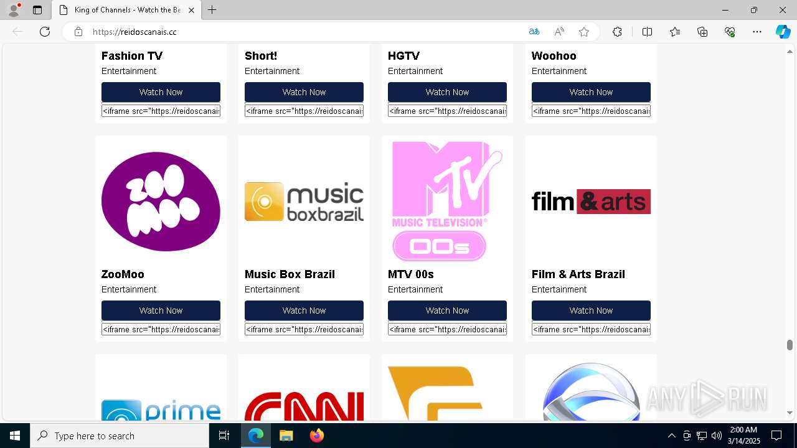Click the browser profile icon

pos(14,10)
